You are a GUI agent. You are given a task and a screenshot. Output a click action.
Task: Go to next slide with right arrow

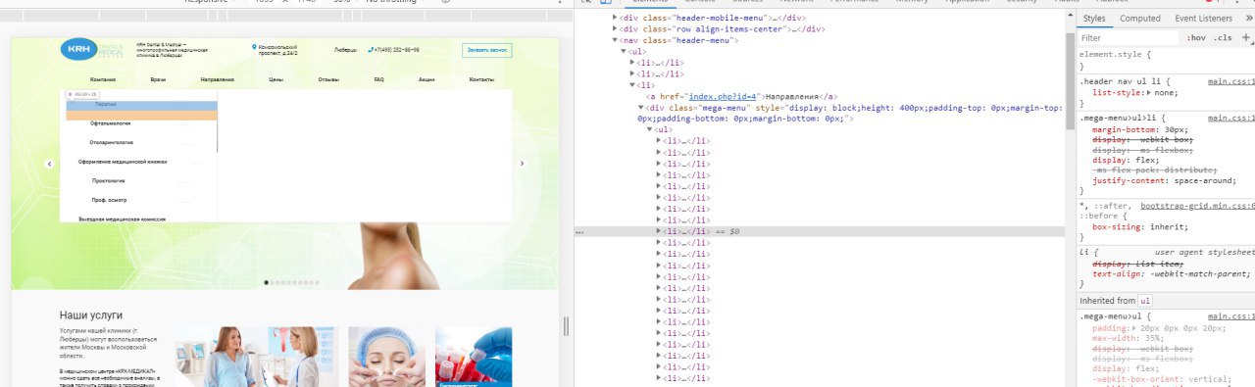(522, 164)
